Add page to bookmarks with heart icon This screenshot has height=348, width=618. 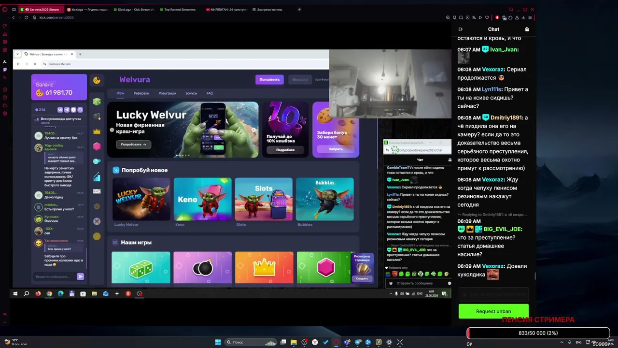[x=486, y=17]
